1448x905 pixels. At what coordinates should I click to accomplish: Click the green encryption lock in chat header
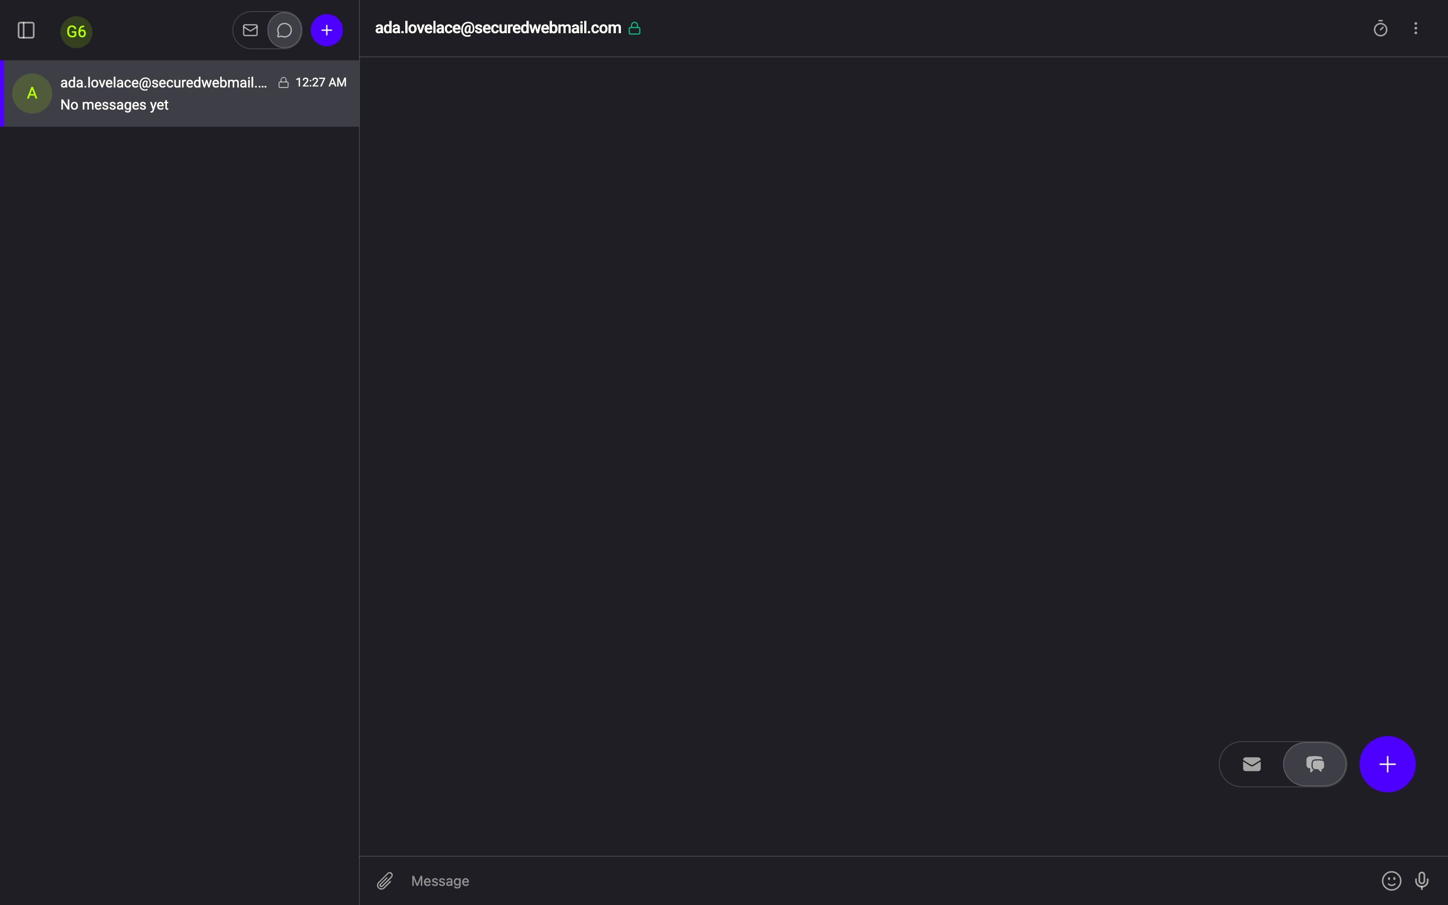click(x=634, y=28)
